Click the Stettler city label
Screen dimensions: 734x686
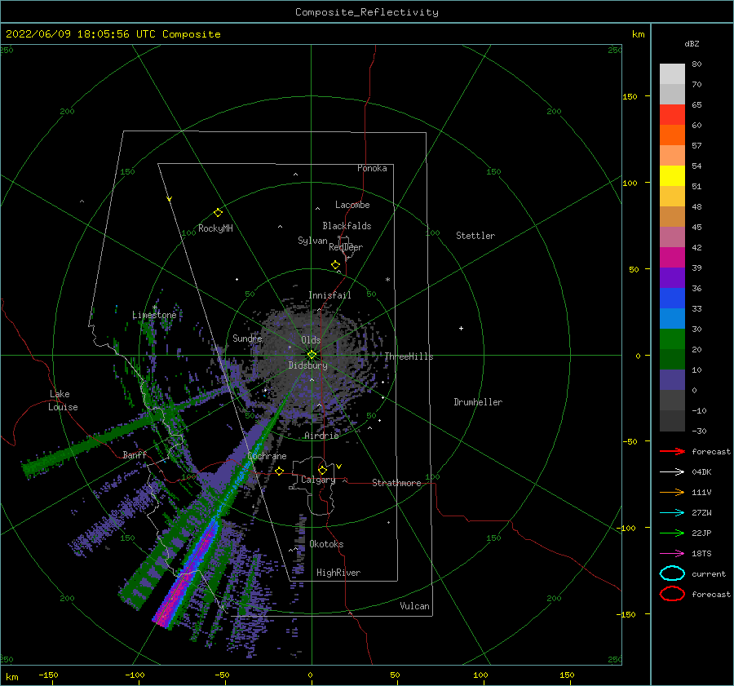[x=475, y=236]
